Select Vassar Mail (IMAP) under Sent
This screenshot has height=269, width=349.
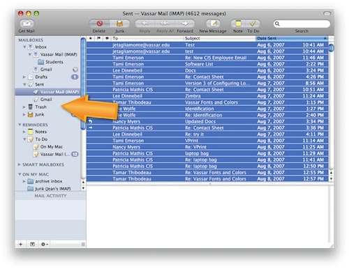[47, 92]
